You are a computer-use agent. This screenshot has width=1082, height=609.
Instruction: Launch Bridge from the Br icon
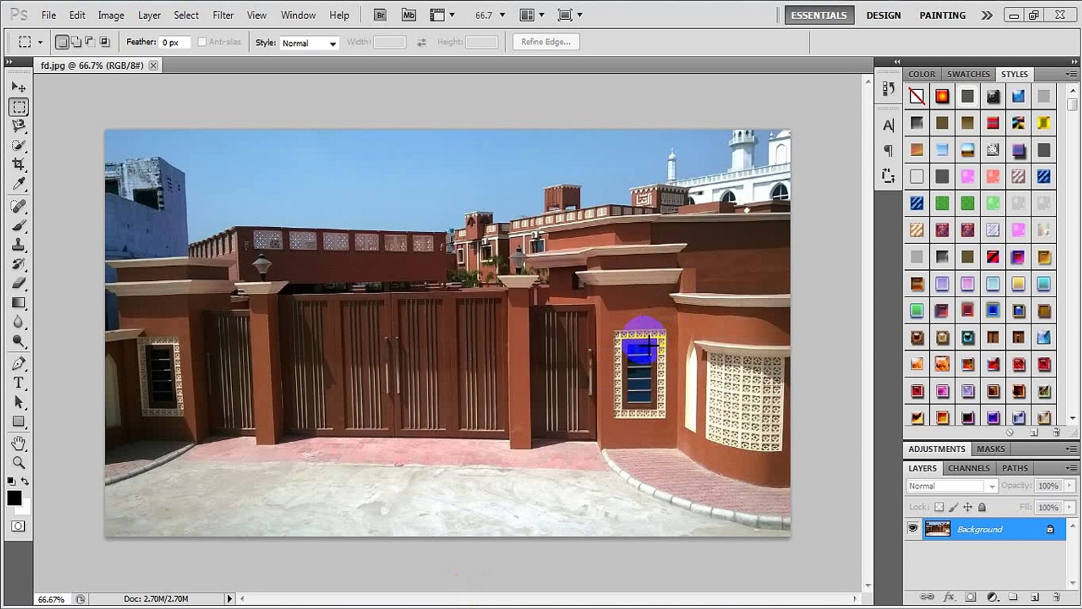pyautogui.click(x=380, y=15)
